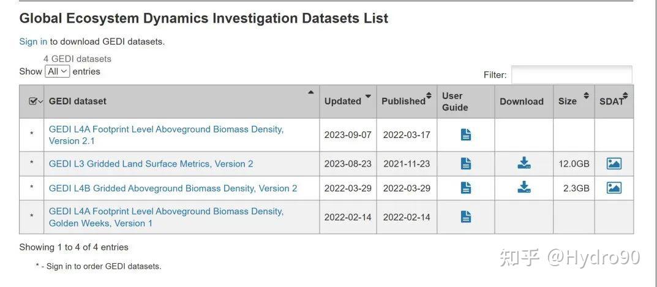The height and width of the screenshot is (287, 657).
Task: Click the Sign in link
Action: 33,42
